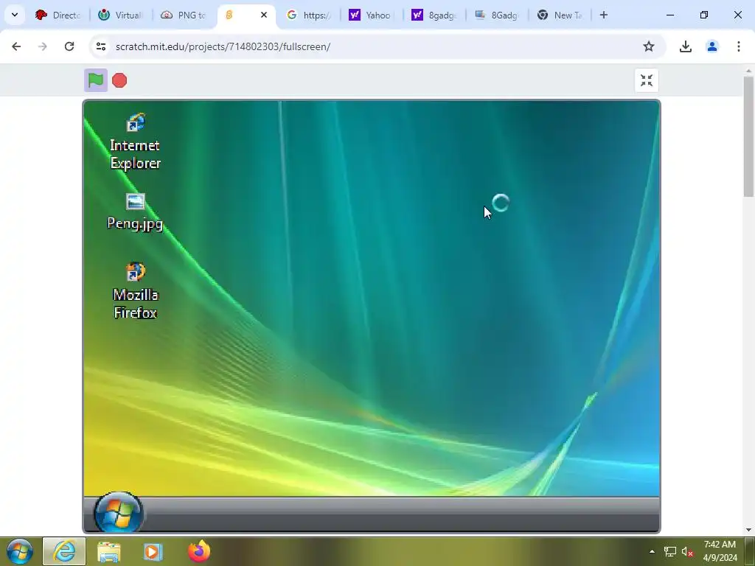Open Internet Explorer from the taskbar
This screenshot has height=566, width=755.
[x=64, y=551]
